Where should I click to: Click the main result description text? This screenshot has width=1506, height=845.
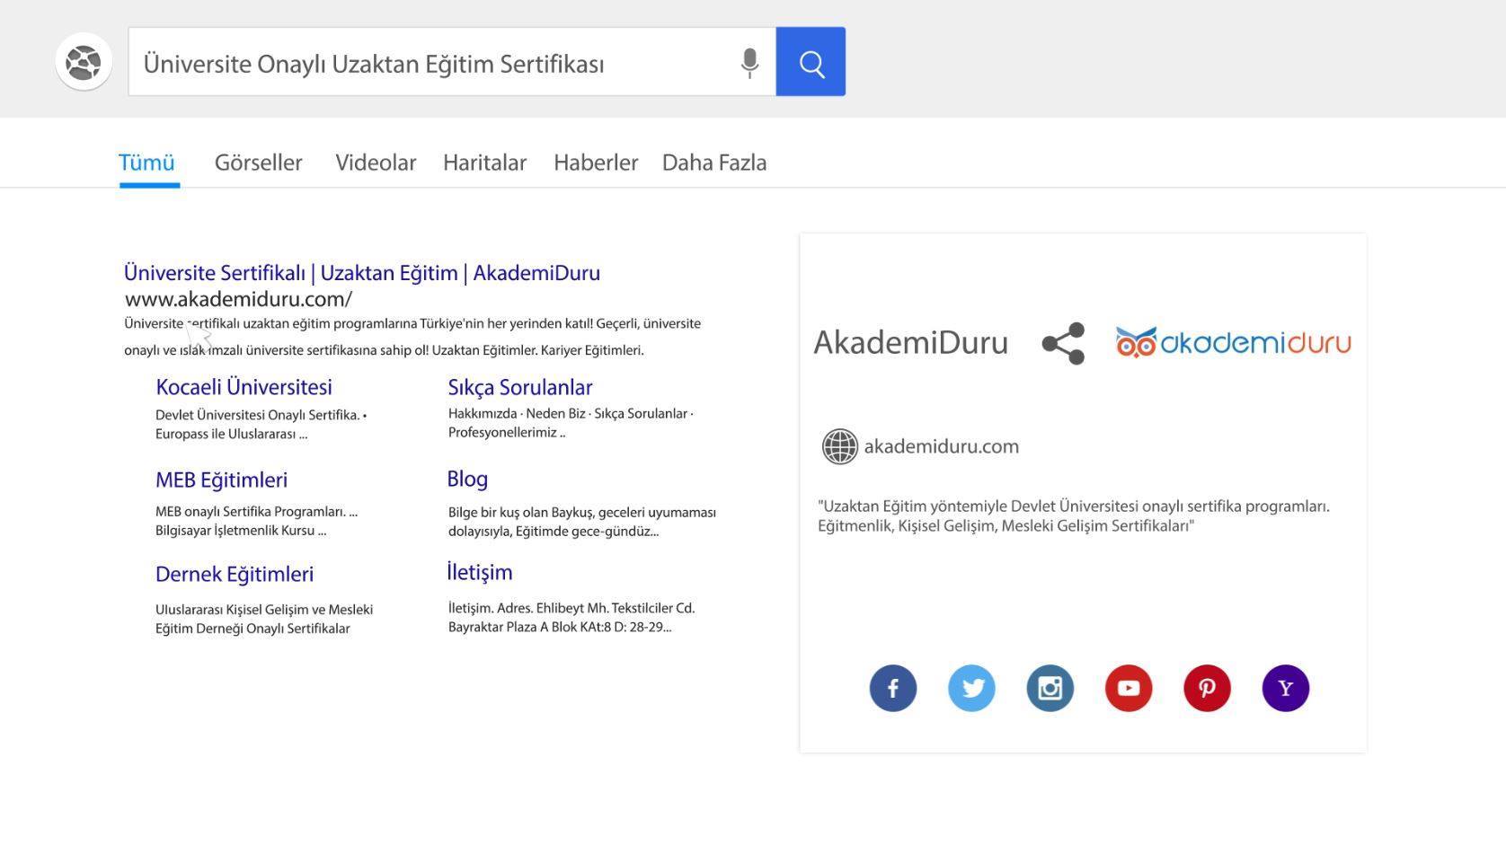pyautogui.click(x=412, y=337)
